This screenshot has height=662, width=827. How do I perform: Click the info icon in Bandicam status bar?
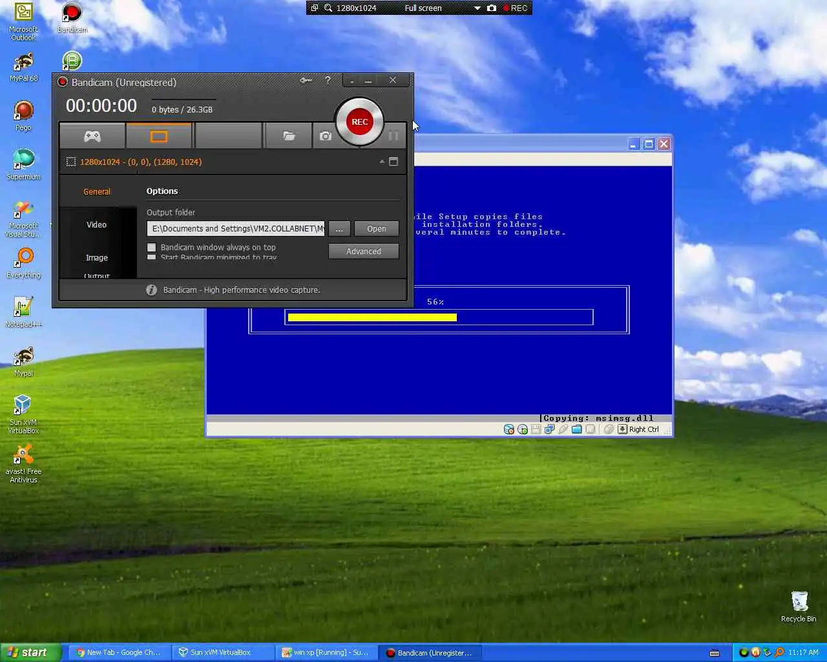point(151,290)
